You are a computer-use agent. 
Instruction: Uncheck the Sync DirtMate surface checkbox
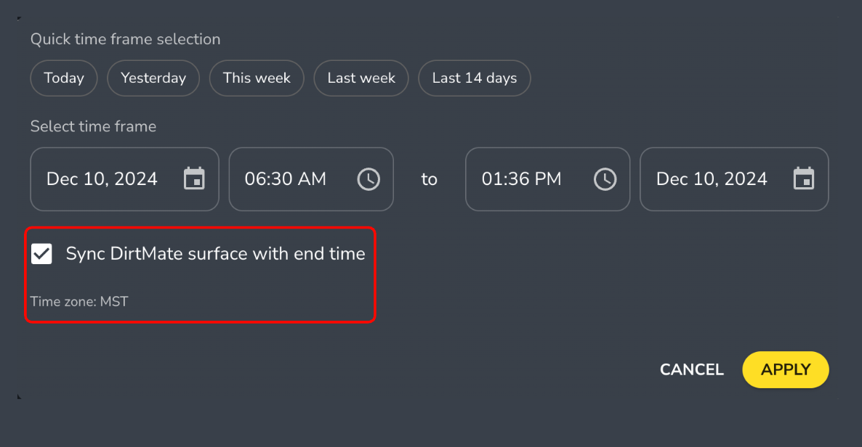[41, 254]
